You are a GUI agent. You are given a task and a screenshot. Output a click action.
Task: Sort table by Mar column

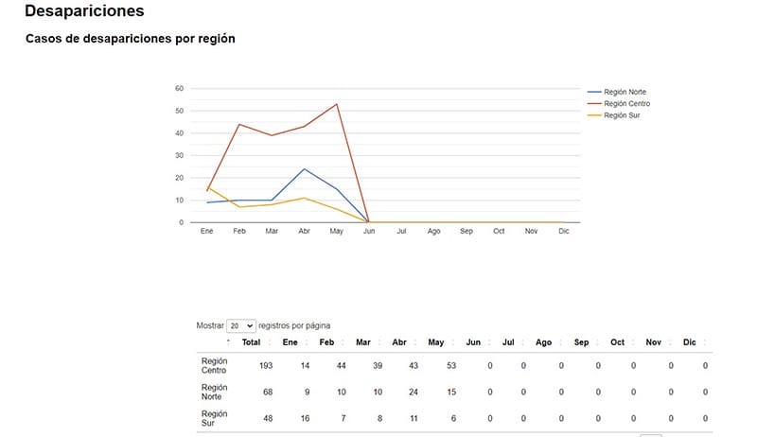click(x=362, y=342)
